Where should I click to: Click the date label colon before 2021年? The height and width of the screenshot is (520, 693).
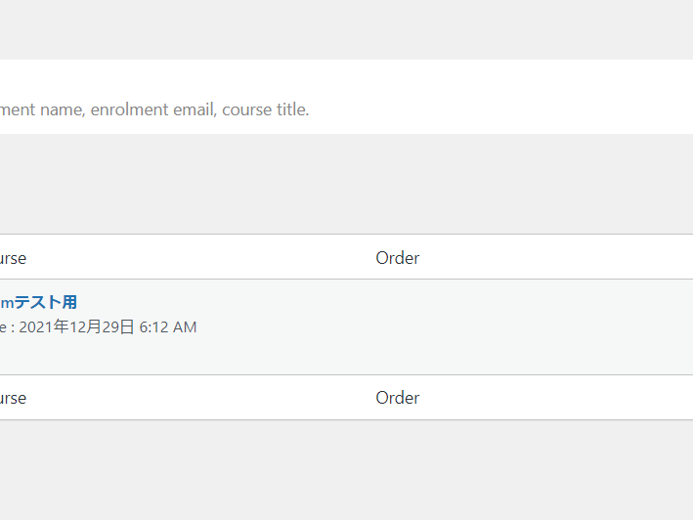click(13, 327)
